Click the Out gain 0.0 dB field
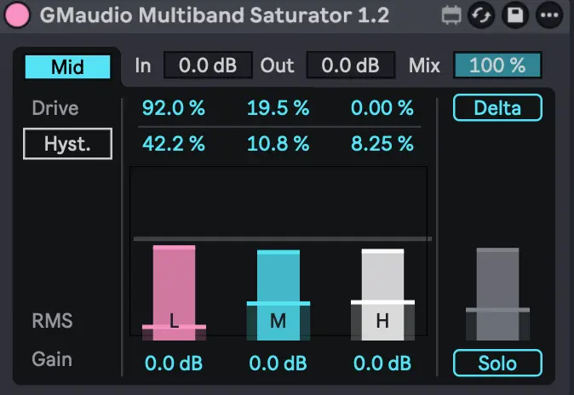The width and height of the screenshot is (574, 395). [x=350, y=66]
